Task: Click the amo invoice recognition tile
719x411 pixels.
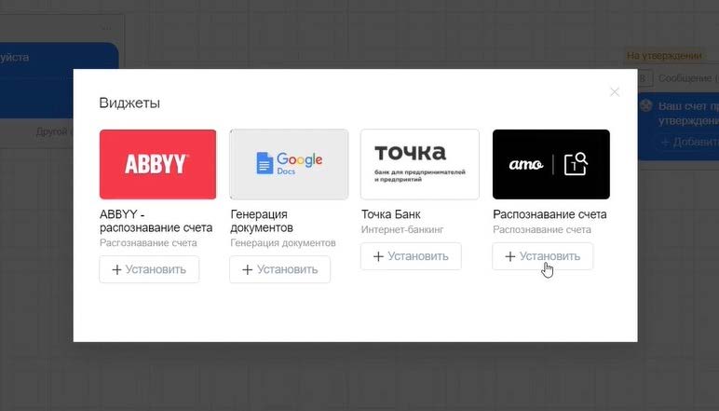Action: pos(550,164)
